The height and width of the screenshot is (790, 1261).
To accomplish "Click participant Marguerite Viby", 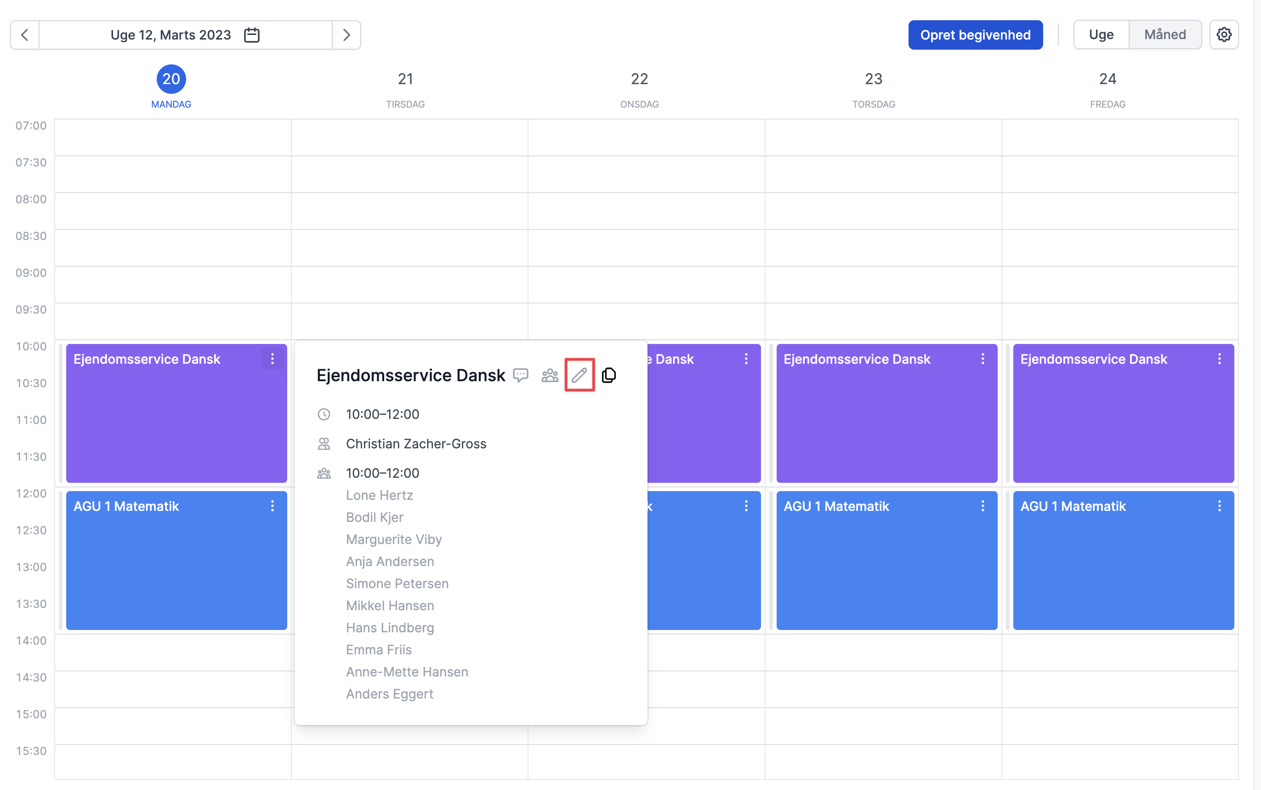I will click(394, 539).
